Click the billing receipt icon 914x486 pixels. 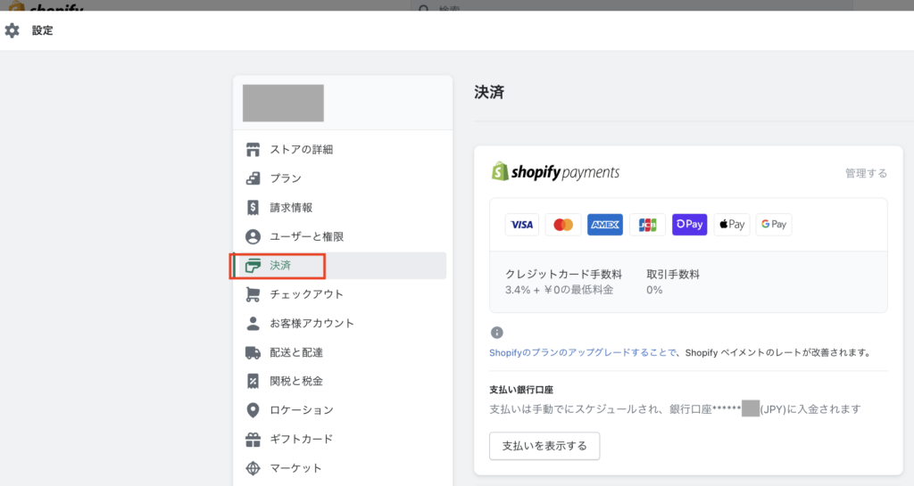[x=253, y=207]
